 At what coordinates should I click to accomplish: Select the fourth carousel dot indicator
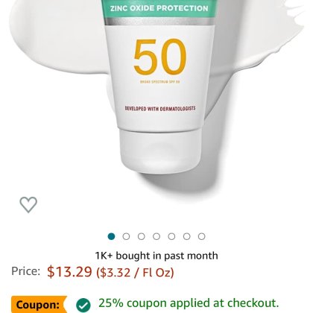[x=156, y=236]
